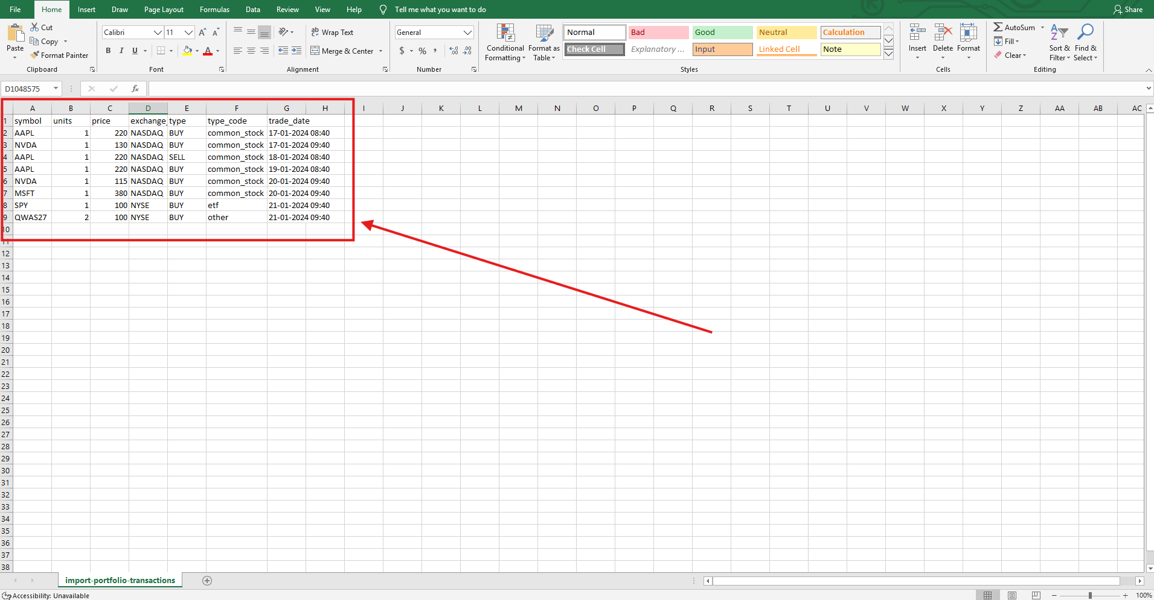Image resolution: width=1154 pixels, height=600 pixels.
Task: Increase font size with the larger A icon
Action: (x=202, y=32)
